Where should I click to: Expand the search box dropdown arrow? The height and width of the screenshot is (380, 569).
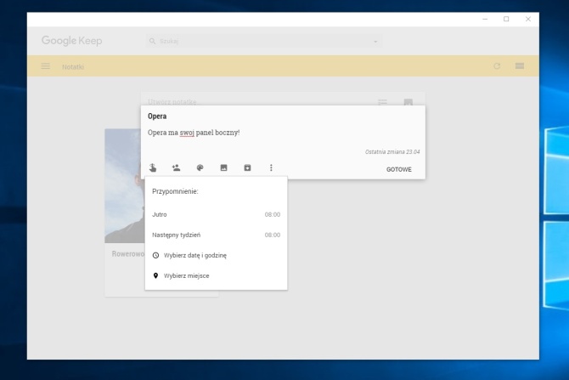[375, 41]
